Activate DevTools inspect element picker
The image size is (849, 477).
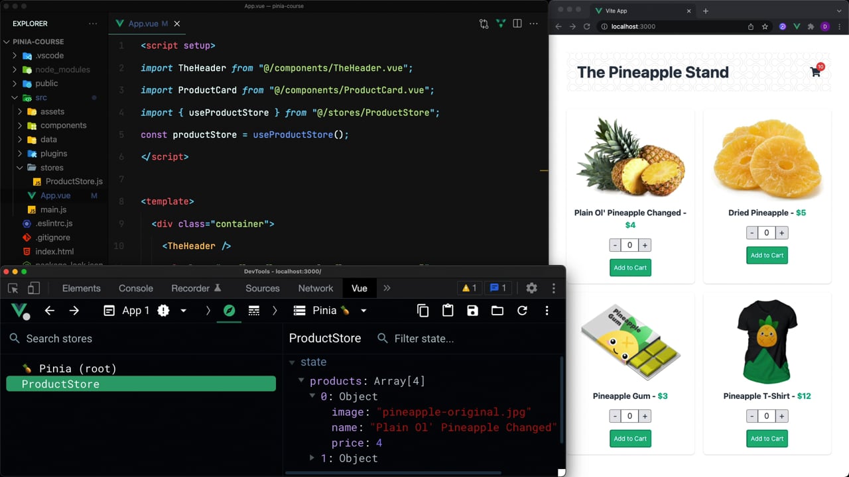[13, 288]
